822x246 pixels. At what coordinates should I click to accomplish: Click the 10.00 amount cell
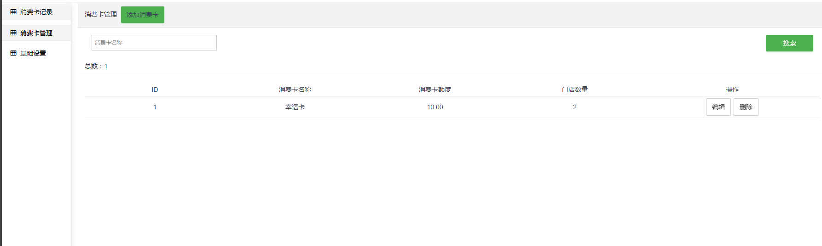coord(435,107)
